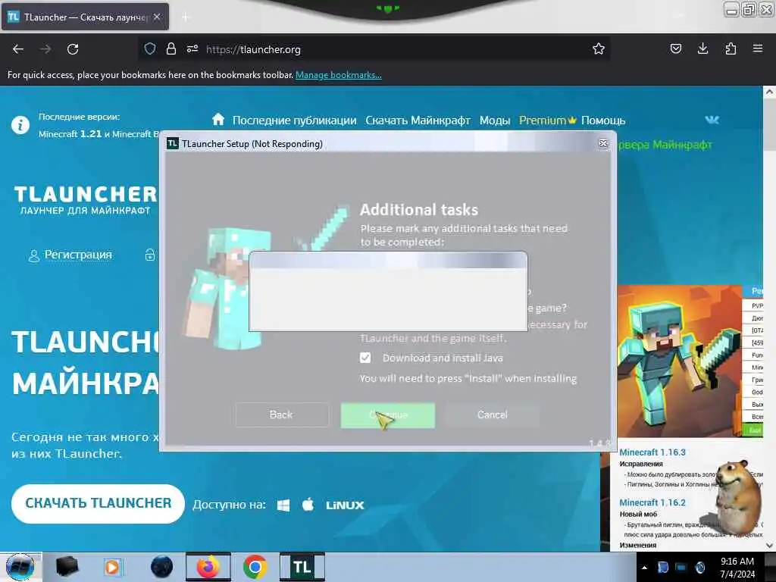Click the info circle icon near latest versions
Image resolution: width=776 pixels, height=582 pixels.
click(20, 125)
